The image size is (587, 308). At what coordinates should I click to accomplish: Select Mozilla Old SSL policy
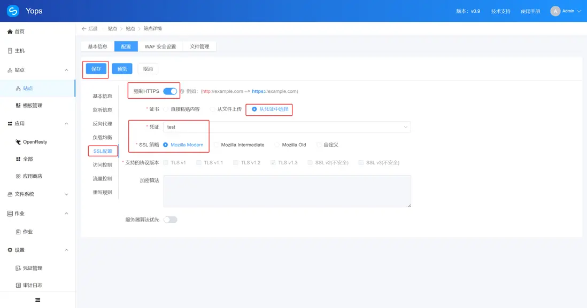(x=290, y=145)
